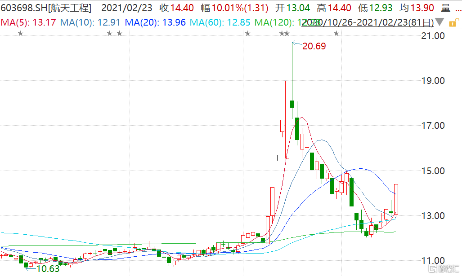Click the 20.69 peak price label

click(x=314, y=46)
